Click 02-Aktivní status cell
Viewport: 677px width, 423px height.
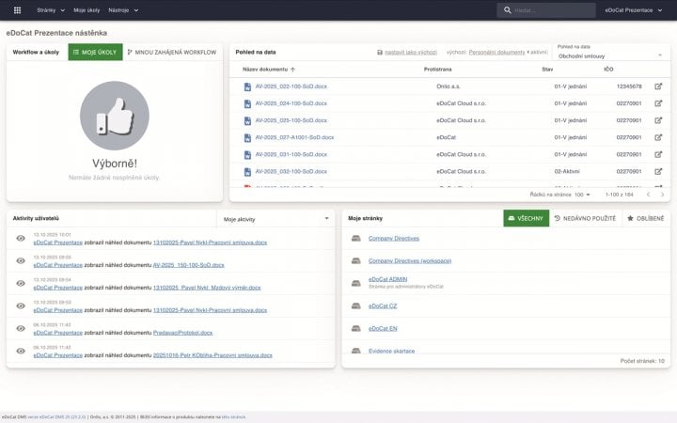(567, 171)
